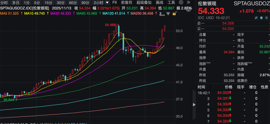Viewport: 270px width, 124px height.
Task: Add to watchlist with plus icon
Action: (266, 18)
